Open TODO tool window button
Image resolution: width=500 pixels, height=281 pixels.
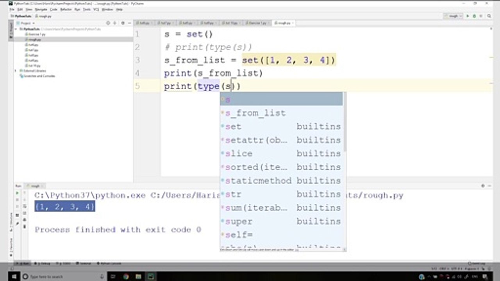(x=63, y=263)
